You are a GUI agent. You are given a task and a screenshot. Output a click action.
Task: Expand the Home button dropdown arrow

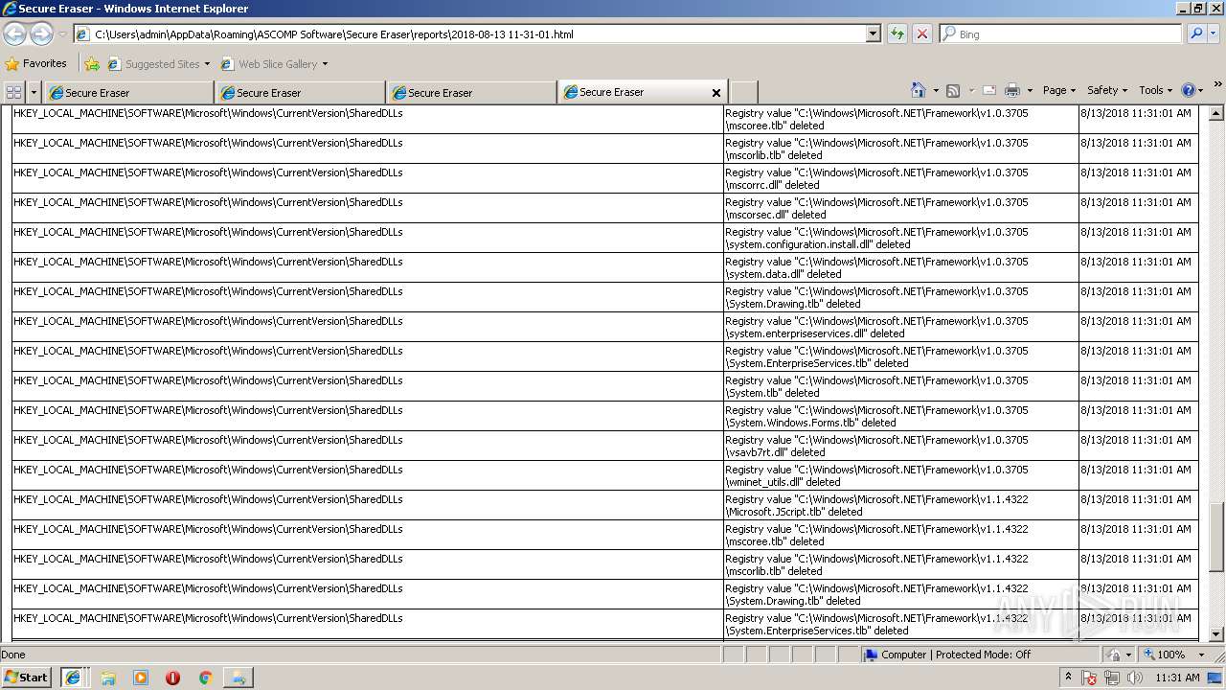(x=936, y=90)
